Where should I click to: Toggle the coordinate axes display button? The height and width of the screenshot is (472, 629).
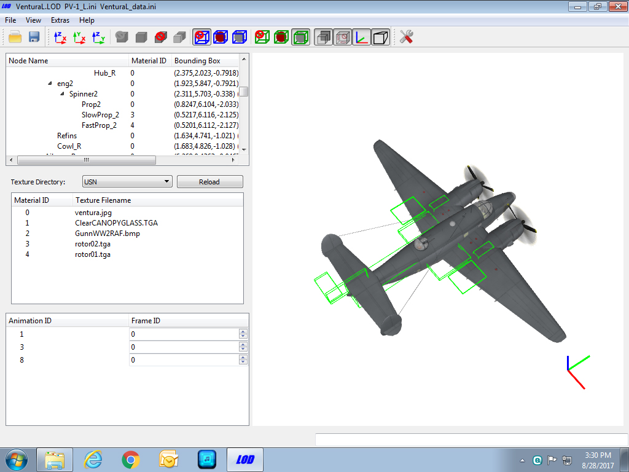tap(361, 37)
